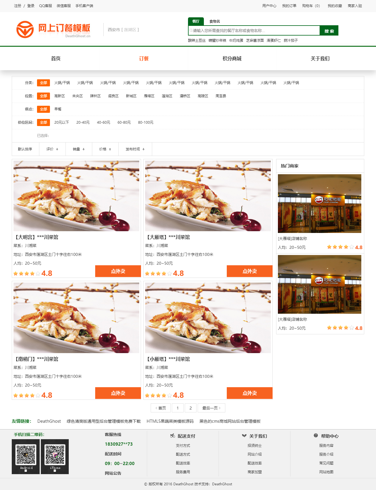Sort listings by 销量 arrow
Screen dimensions: 376x490
point(83,149)
